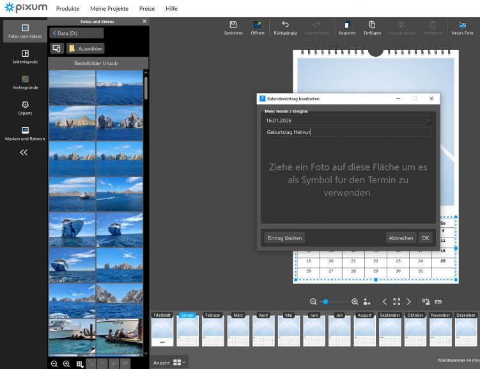Image resolution: width=480 pixels, height=369 pixels.
Task: Click the canvas zoom slider handle
Action: [325, 301]
